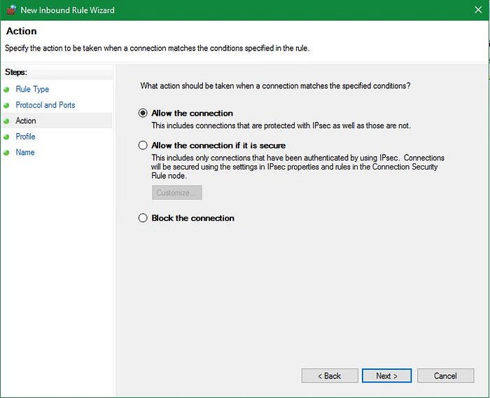Open the Rule Type step
Viewport: 490px width, 398px height.
pos(32,89)
